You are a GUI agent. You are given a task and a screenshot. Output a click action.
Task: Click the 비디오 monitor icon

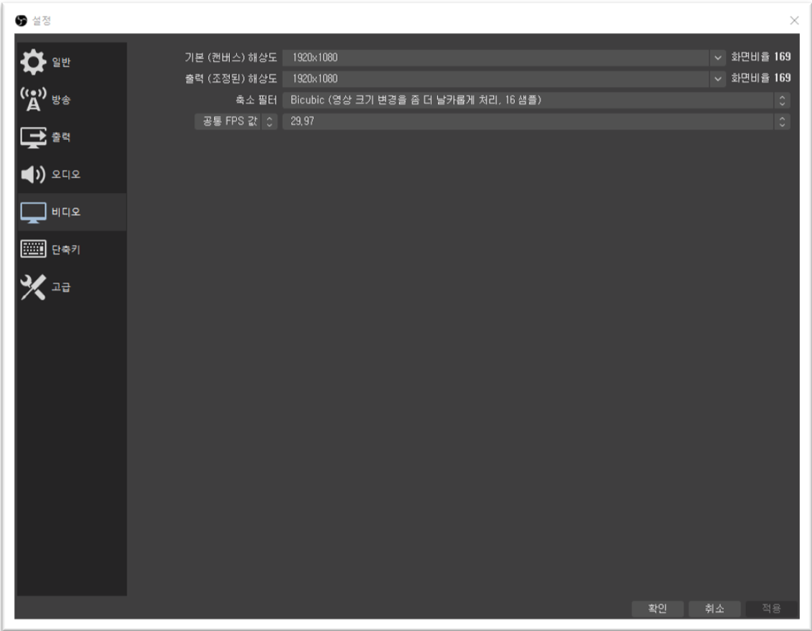33,212
